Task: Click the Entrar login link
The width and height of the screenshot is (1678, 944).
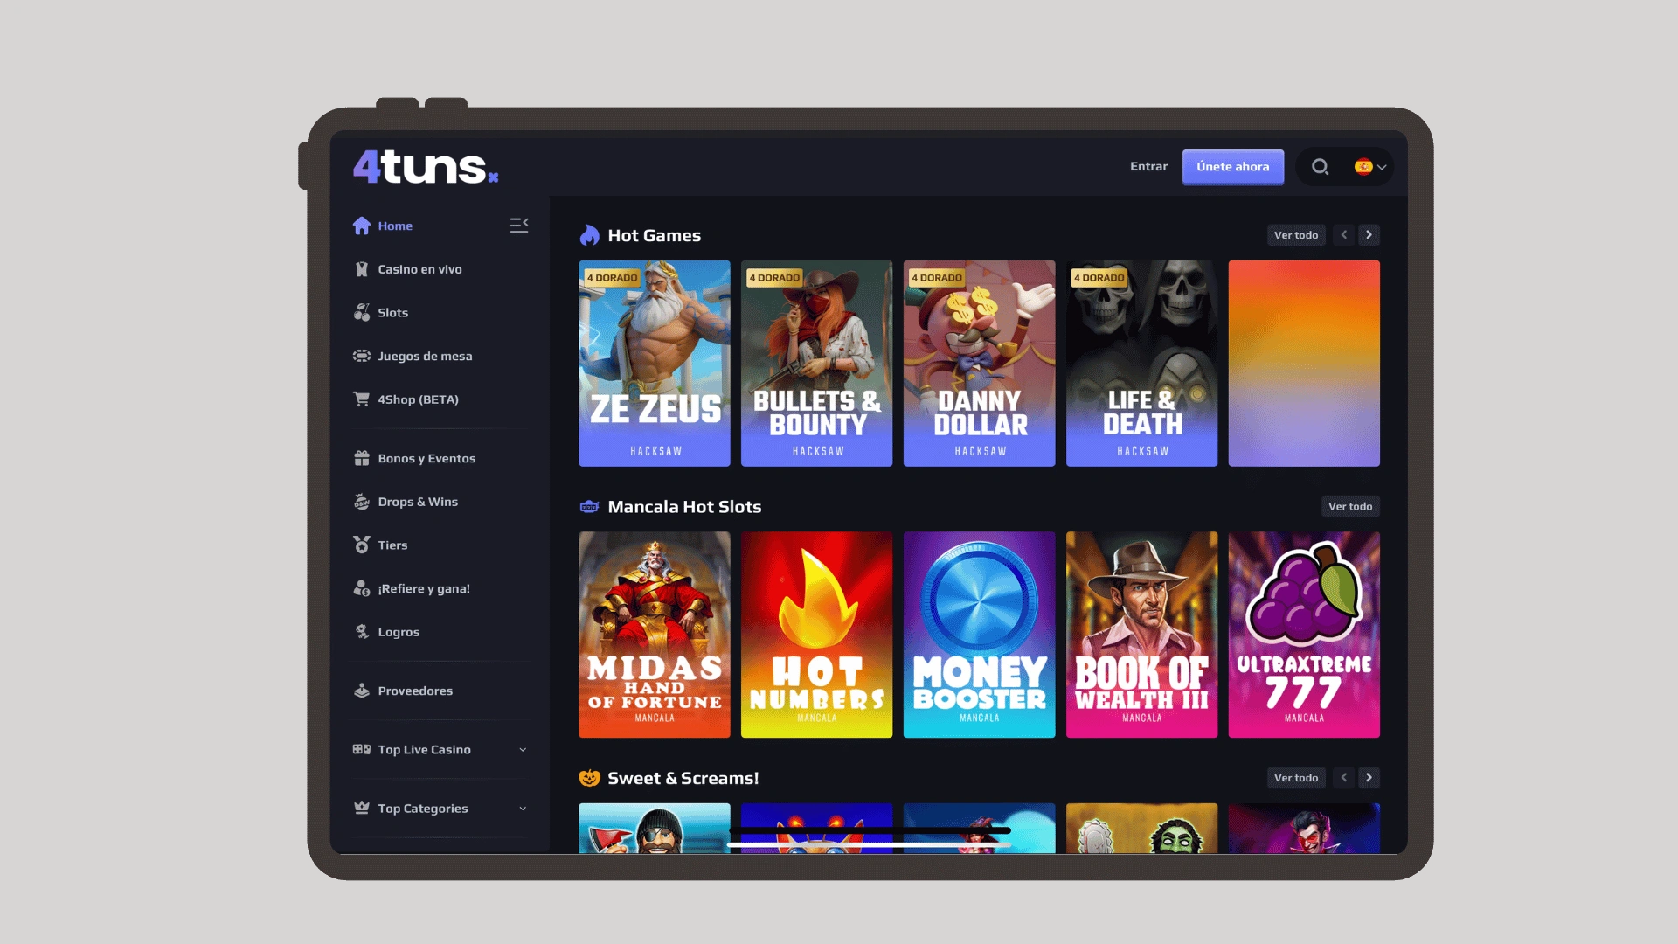Action: click(x=1148, y=166)
